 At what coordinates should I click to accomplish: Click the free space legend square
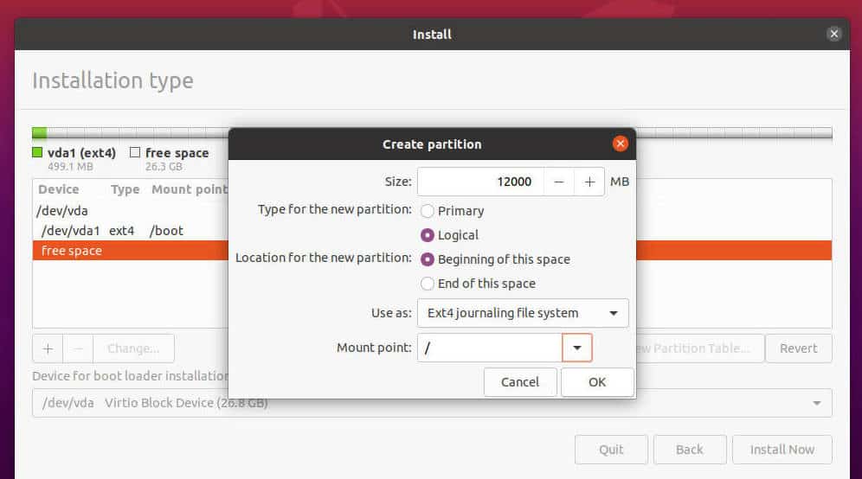click(x=135, y=153)
